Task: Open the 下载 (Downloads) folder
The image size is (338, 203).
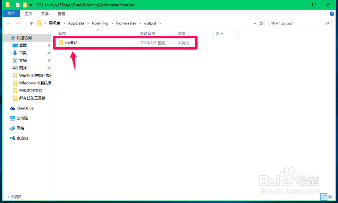Action: (x=22, y=53)
